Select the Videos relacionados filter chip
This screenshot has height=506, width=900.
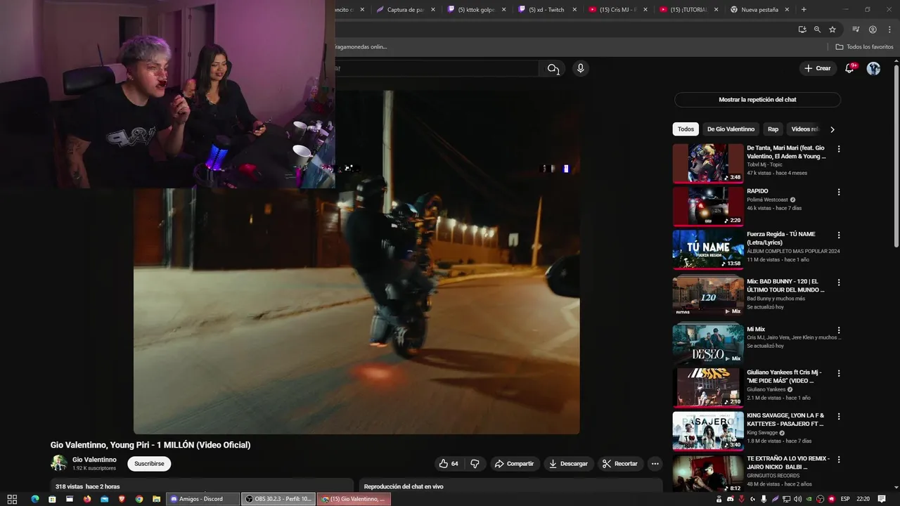(x=804, y=129)
